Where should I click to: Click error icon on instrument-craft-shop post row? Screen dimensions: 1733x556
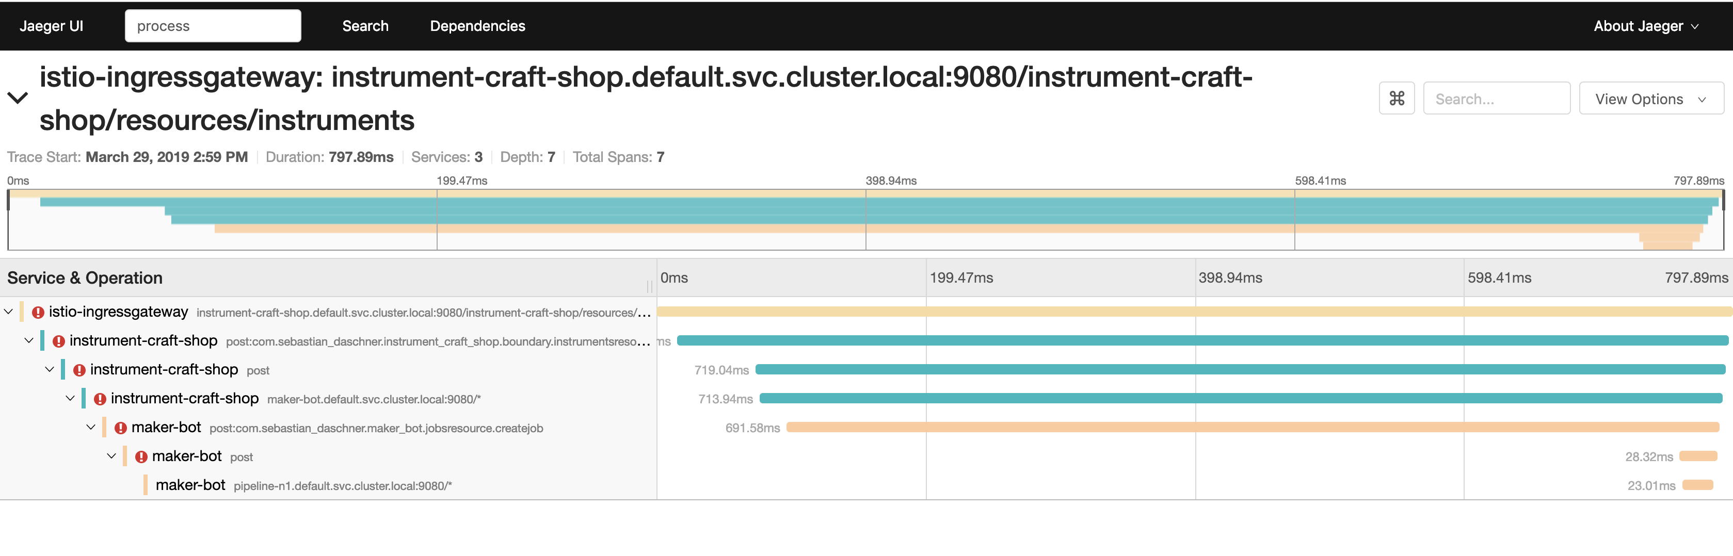(79, 370)
